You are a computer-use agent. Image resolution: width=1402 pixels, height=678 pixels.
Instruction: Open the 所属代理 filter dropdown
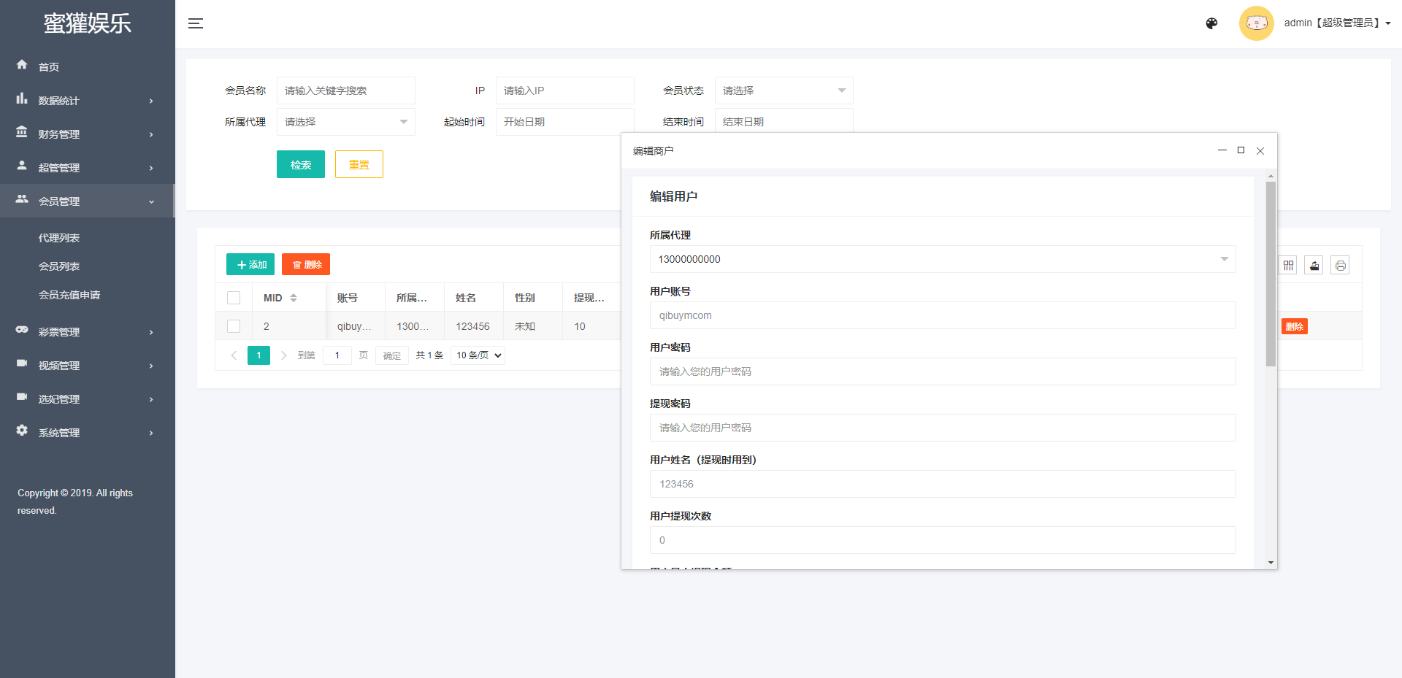click(345, 122)
